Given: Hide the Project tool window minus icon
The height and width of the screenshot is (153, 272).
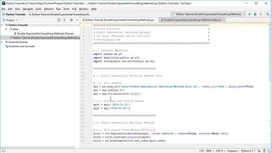Looking at the screenshot, I should tap(77, 20).
